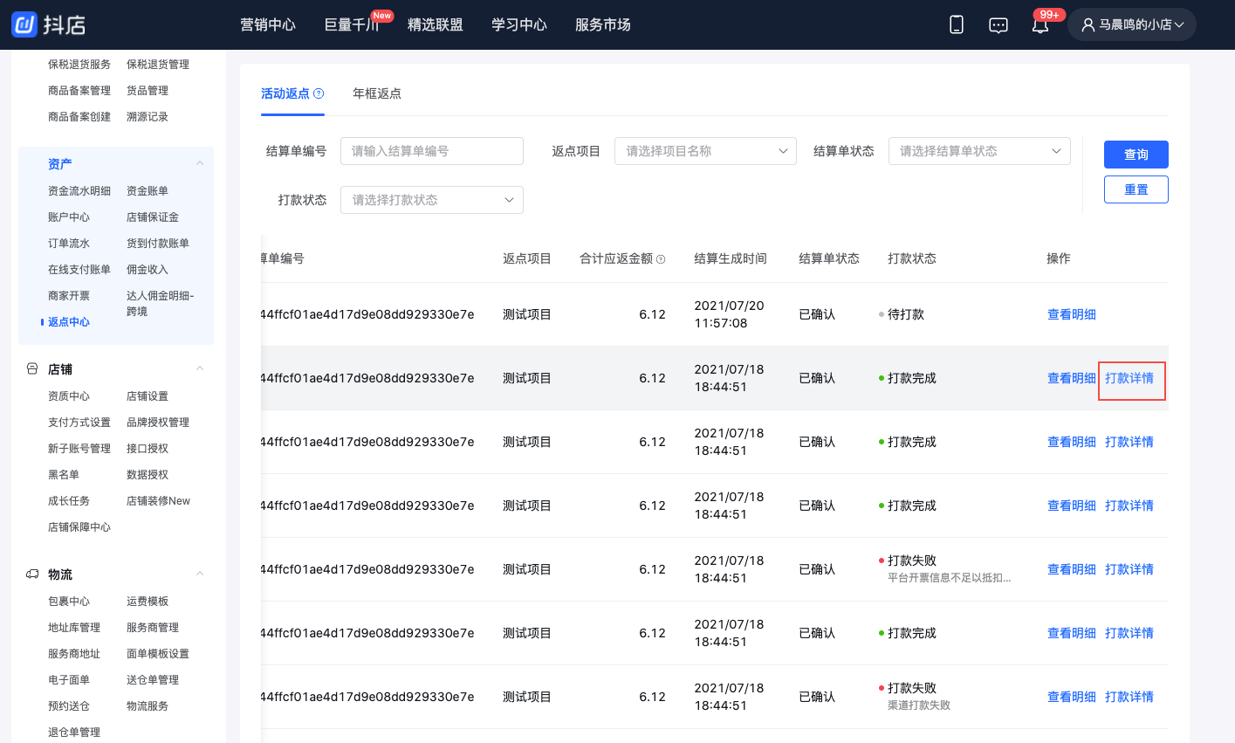Click the 重置 reset button

click(x=1136, y=189)
